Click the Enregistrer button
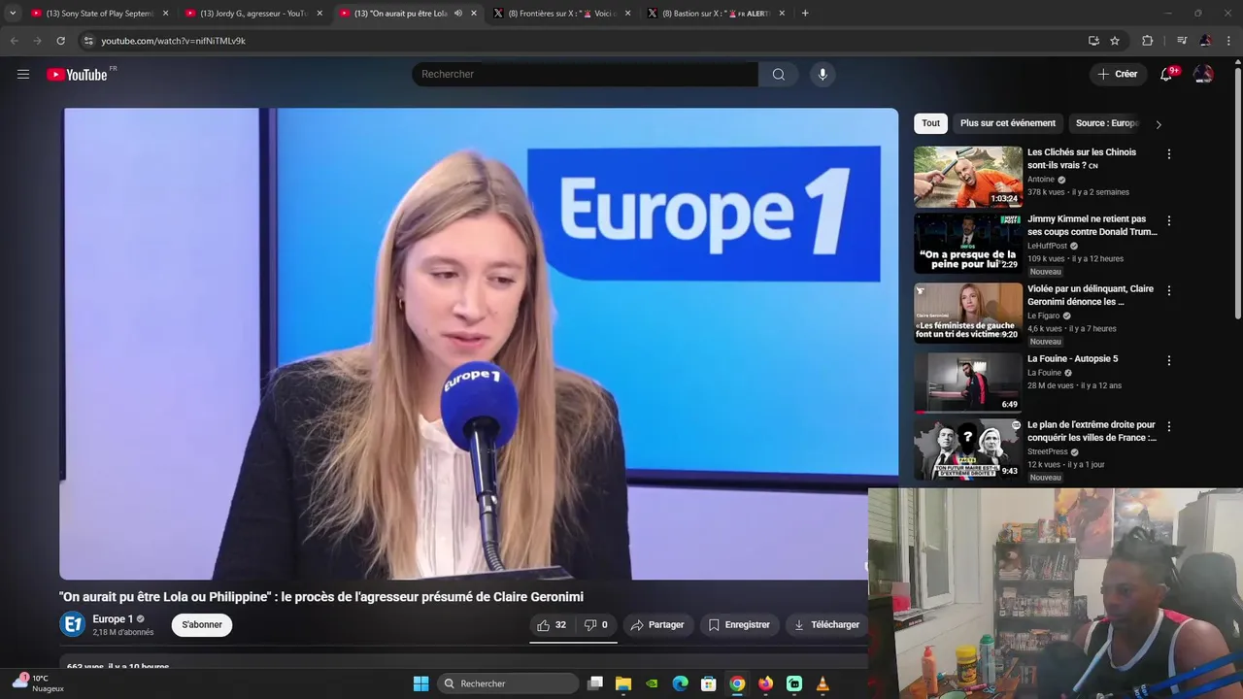Image resolution: width=1243 pixels, height=699 pixels. point(739,625)
